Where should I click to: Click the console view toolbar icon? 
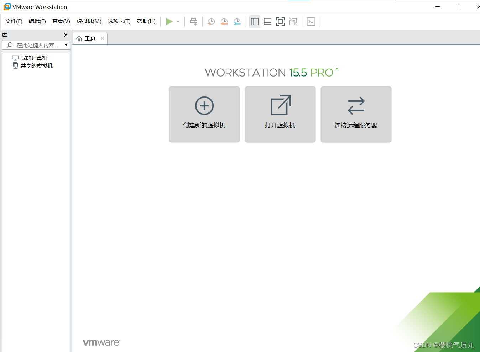tap(311, 22)
